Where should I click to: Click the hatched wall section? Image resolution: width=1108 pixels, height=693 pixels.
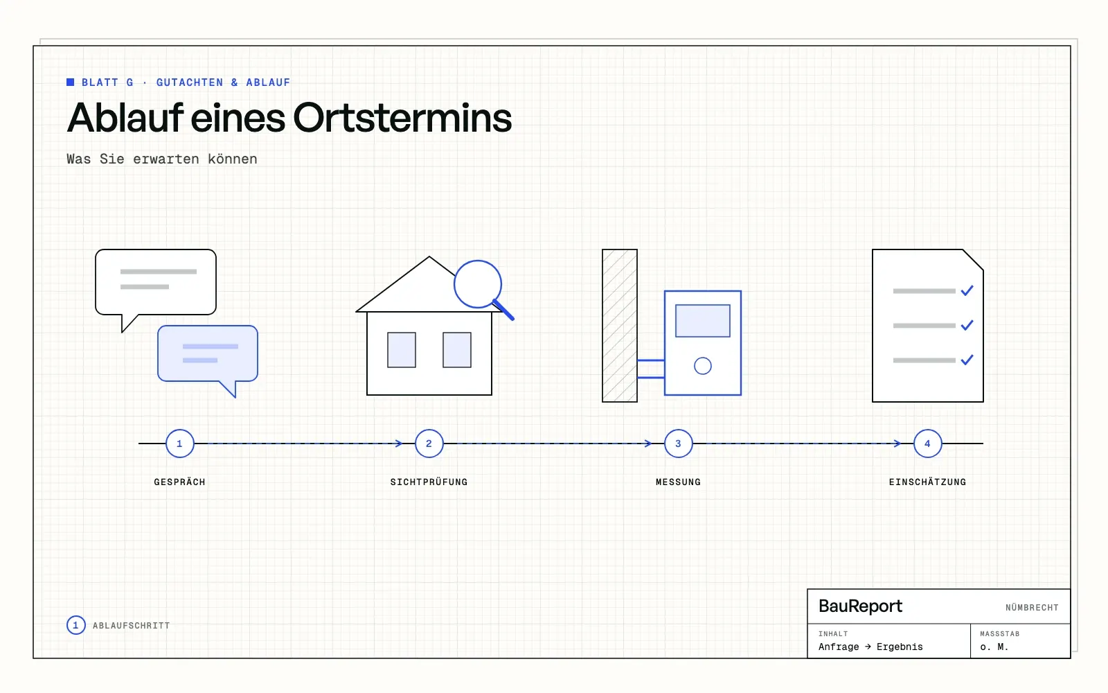620,326
